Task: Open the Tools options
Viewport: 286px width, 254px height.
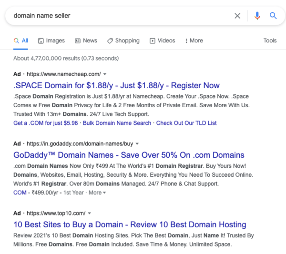Action: point(270,41)
